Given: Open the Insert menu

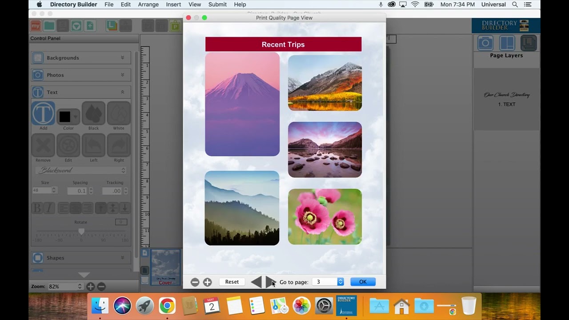Looking at the screenshot, I should (x=173, y=4).
